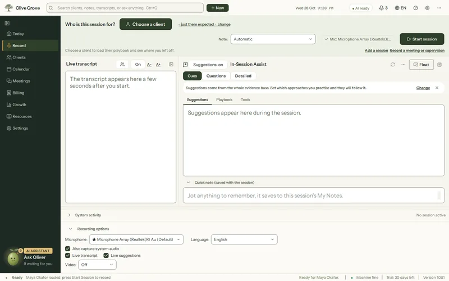The height and width of the screenshot is (281, 449).
Task: Open the Calendar section
Action: (x=30, y=69)
